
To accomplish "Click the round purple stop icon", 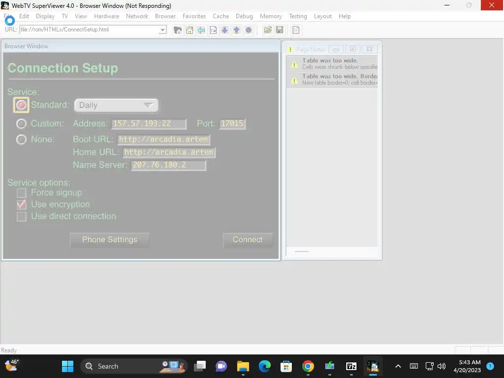I will (x=249, y=30).
